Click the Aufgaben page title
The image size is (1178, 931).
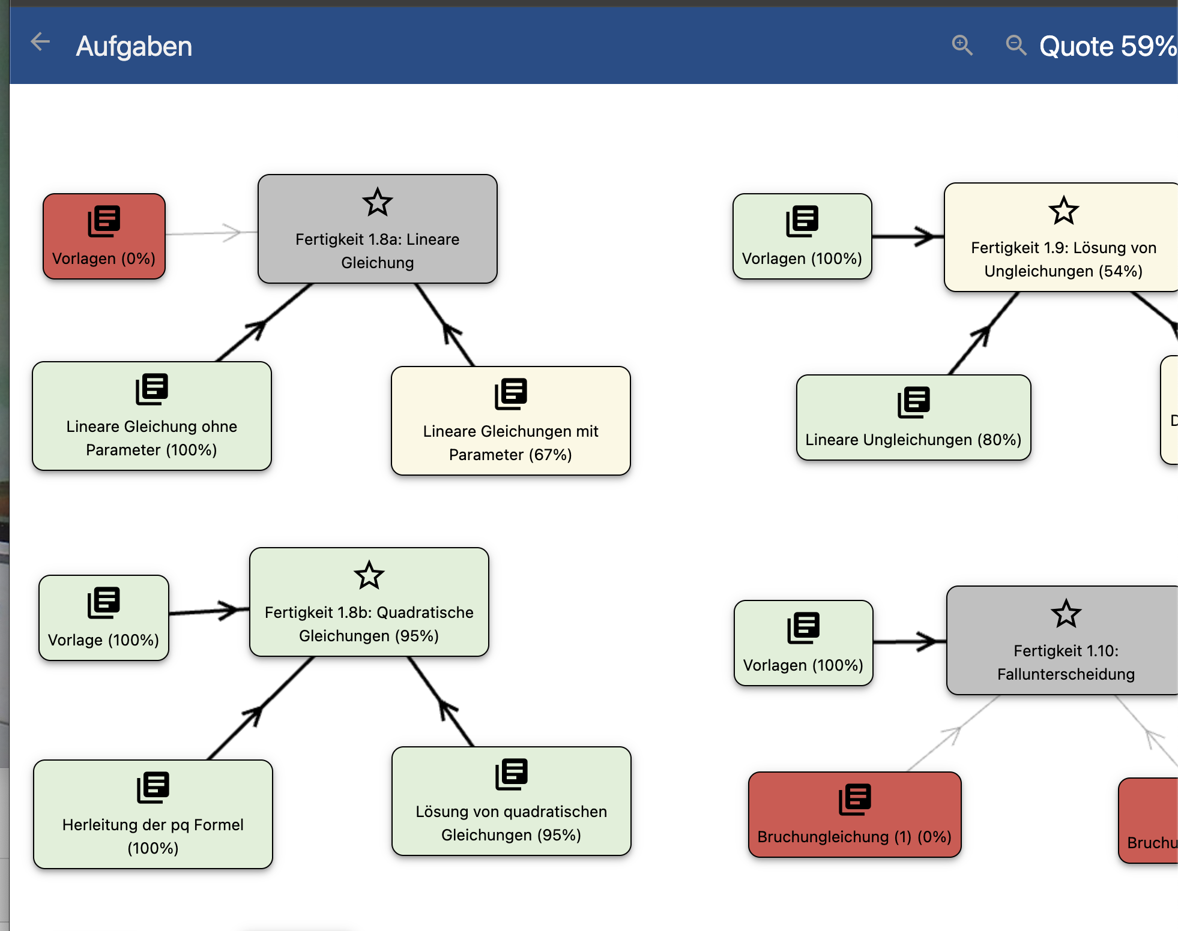coord(134,46)
